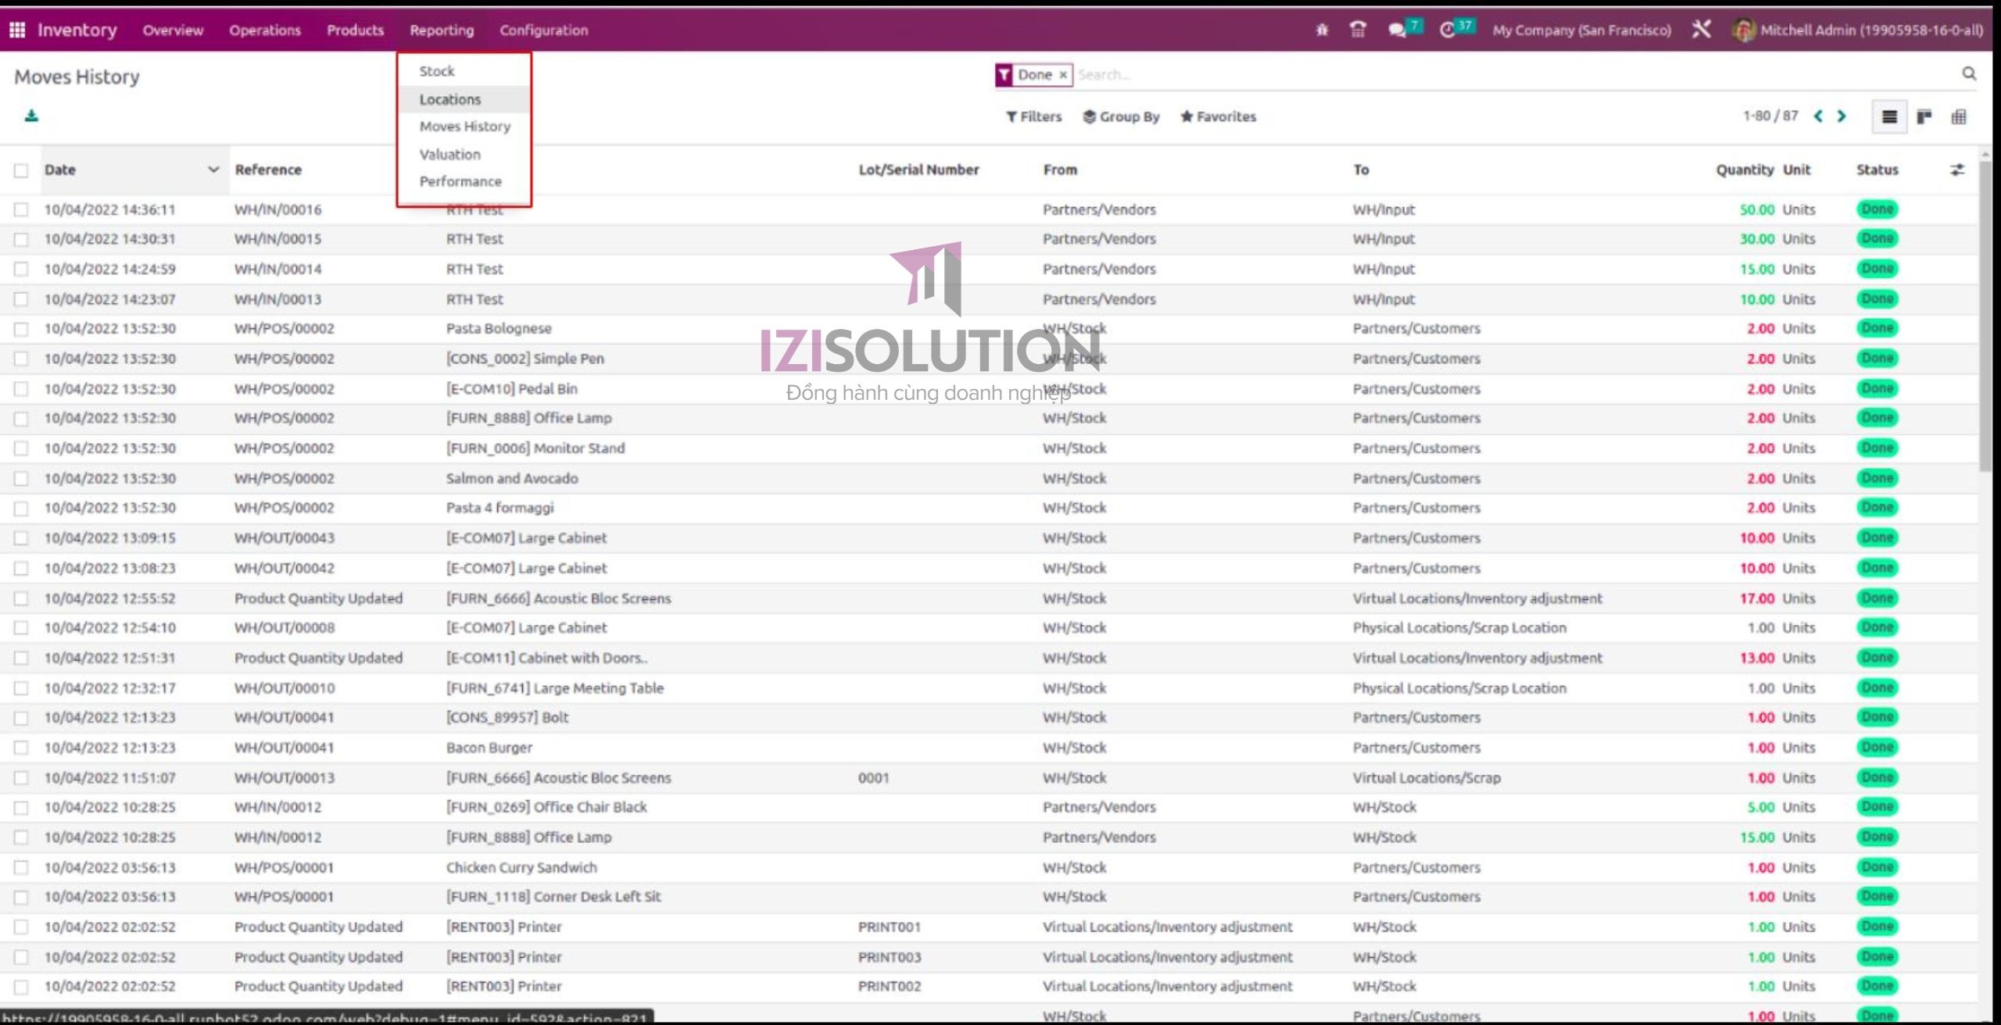Open the Conversations messaging icon
This screenshot has height=1025, width=2001.
(x=1398, y=30)
